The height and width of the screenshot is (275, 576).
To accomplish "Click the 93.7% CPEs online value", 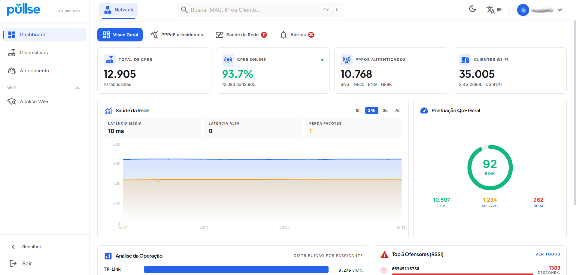I will (238, 74).
